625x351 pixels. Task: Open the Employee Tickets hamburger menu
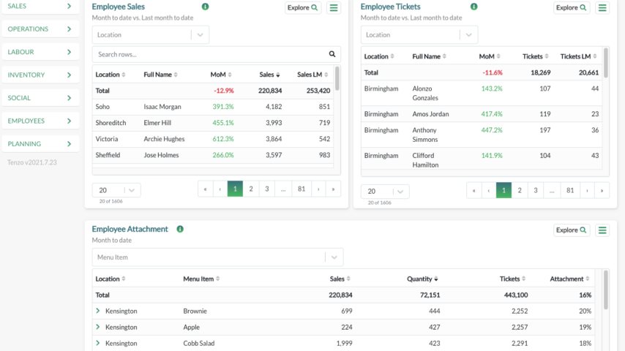(x=602, y=8)
